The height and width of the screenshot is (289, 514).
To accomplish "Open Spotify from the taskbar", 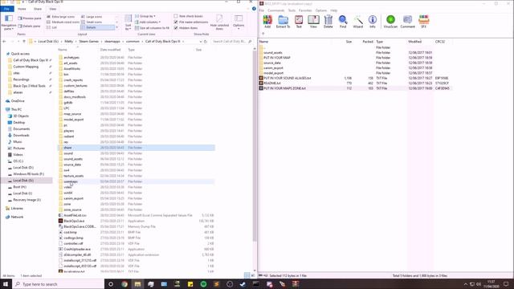I will click(x=203, y=284).
